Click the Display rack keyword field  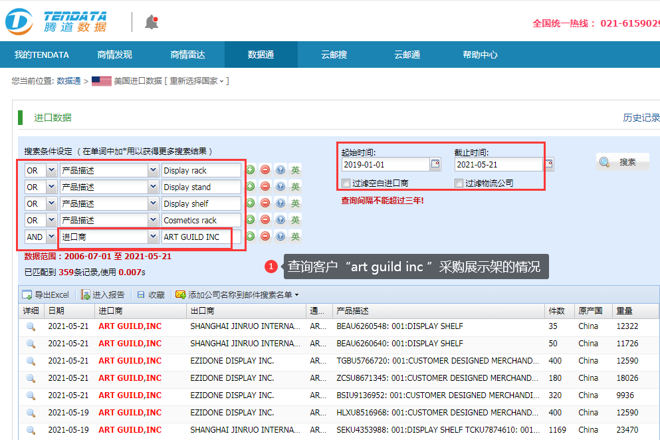[201, 170]
